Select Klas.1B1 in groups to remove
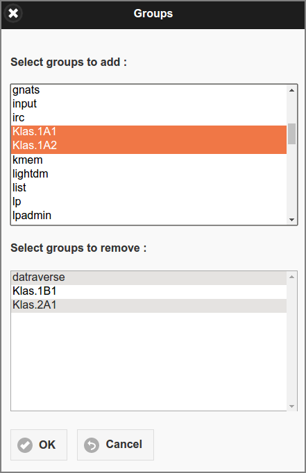This screenshot has width=306, height=473. (x=148, y=291)
